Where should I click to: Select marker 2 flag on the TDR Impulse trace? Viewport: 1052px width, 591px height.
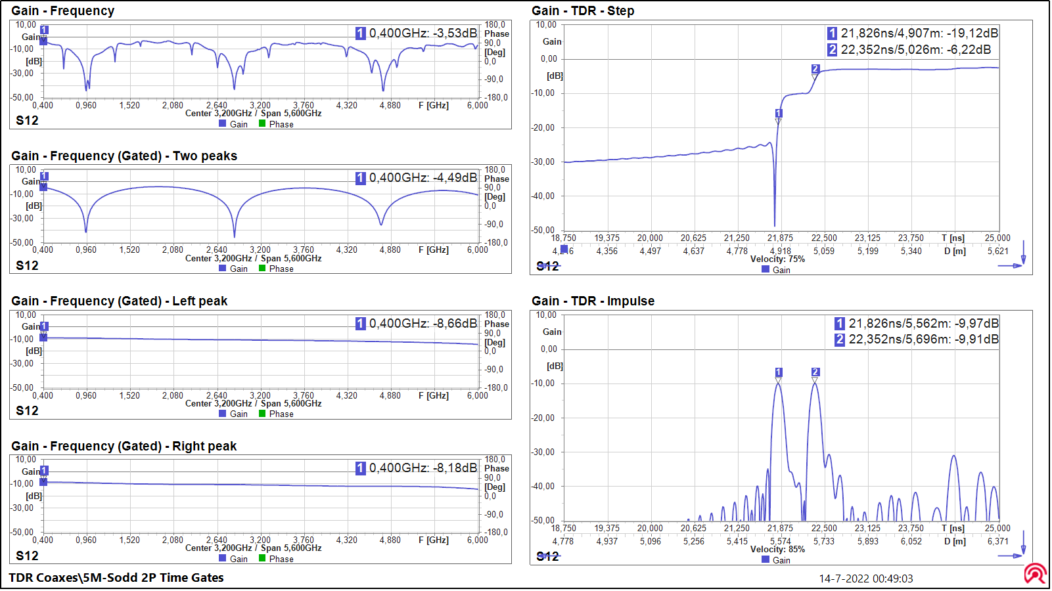tap(815, 372)
